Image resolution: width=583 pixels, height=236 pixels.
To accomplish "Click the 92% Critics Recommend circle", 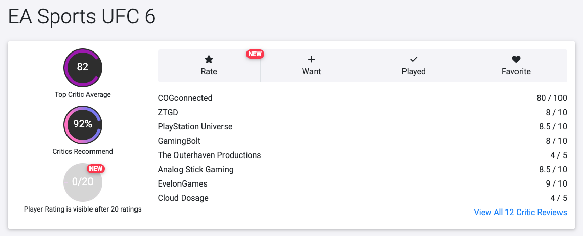I will 82,124.
